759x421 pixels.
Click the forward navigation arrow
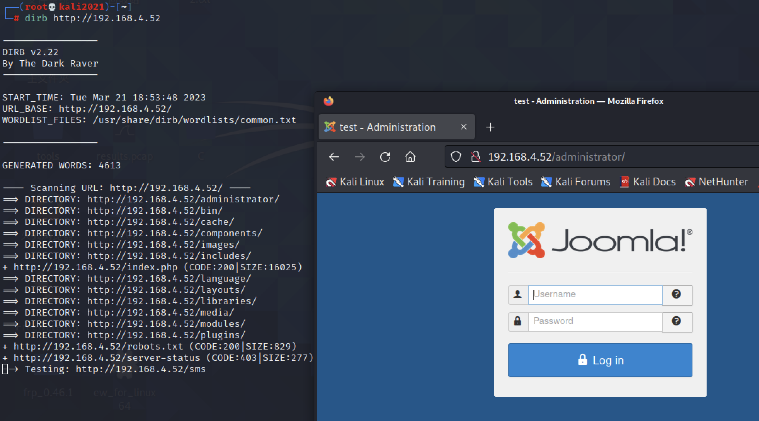359,157
